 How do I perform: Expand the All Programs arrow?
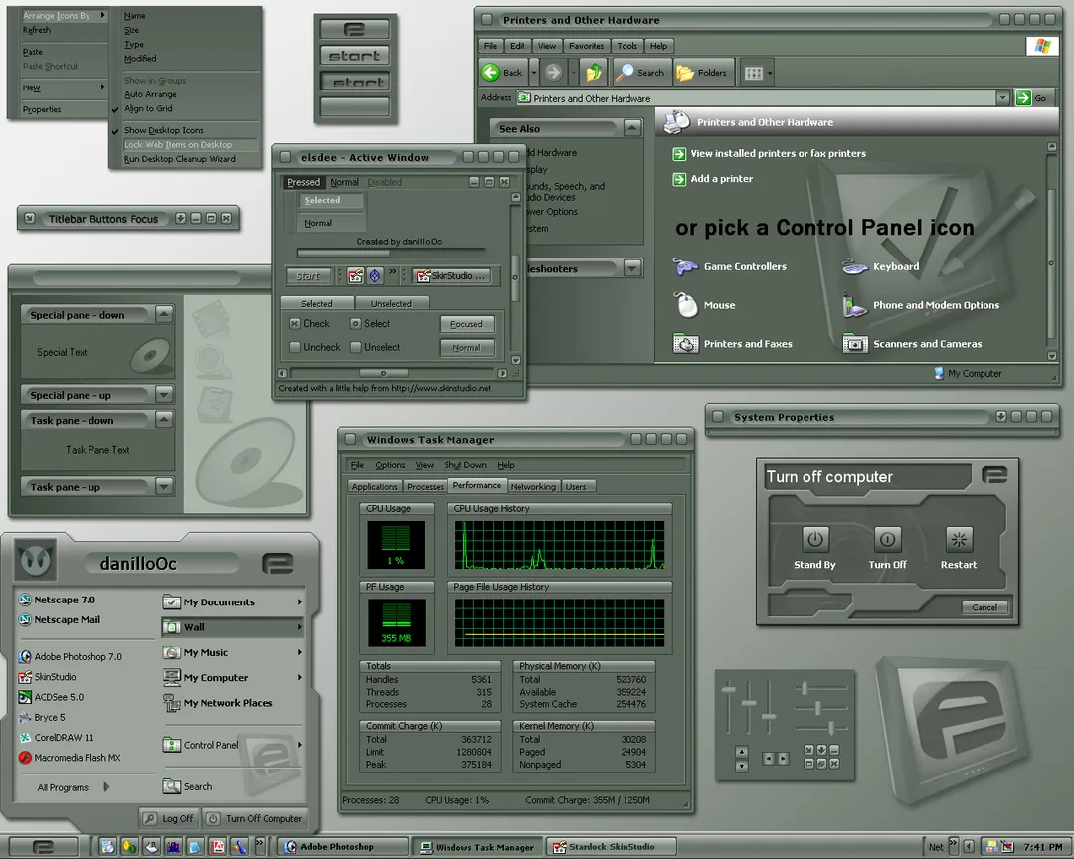106,787
